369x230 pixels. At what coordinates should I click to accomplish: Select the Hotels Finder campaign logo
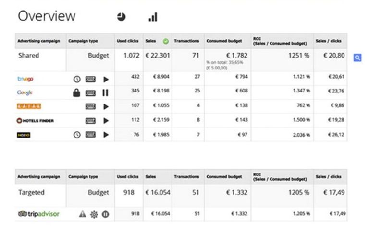(35, 120)
